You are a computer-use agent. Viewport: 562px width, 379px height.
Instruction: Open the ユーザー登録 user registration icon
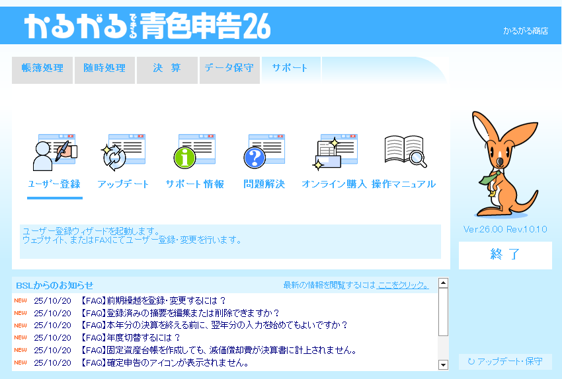point(54,153)
